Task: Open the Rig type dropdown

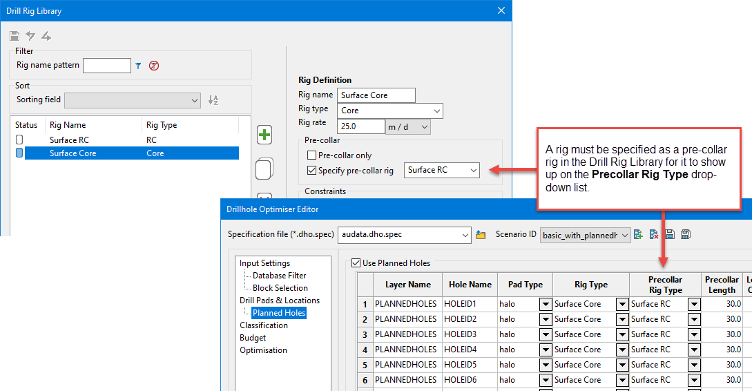Action: coord(436,111)
